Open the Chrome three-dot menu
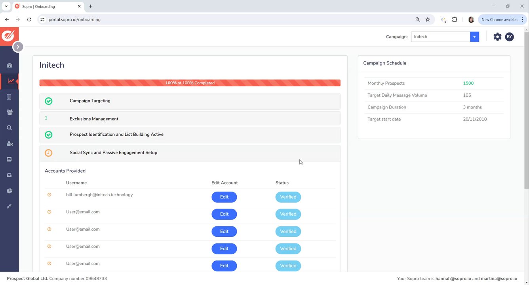 pos(522,19)
